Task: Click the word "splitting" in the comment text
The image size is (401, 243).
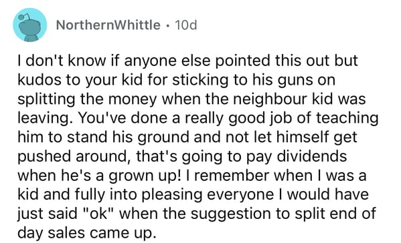Action: pos(46,99)
